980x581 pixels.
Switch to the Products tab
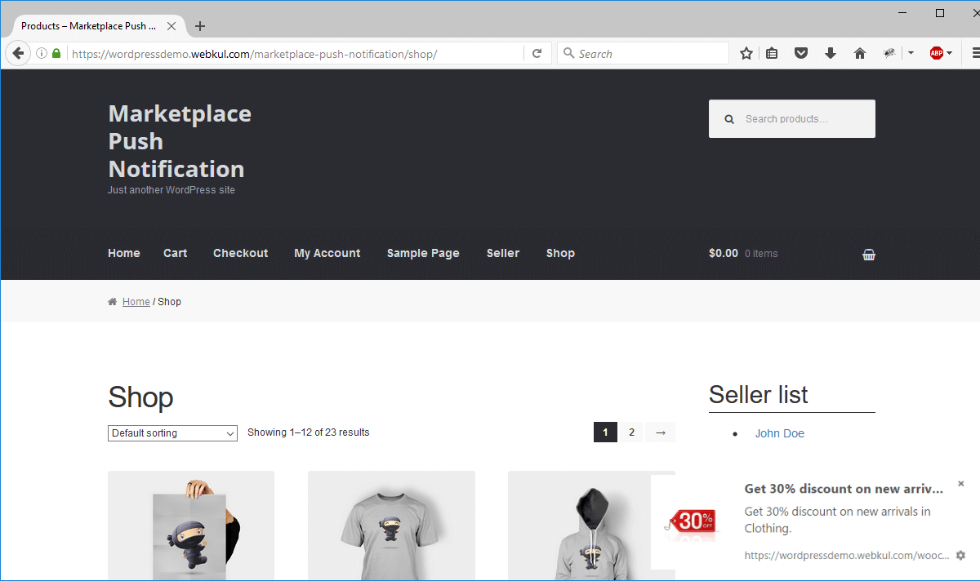click(x=90, y=25)
